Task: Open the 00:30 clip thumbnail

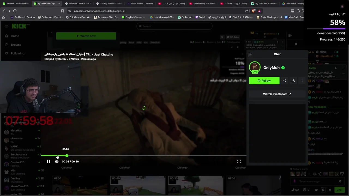Action: [x=196, y=185]
